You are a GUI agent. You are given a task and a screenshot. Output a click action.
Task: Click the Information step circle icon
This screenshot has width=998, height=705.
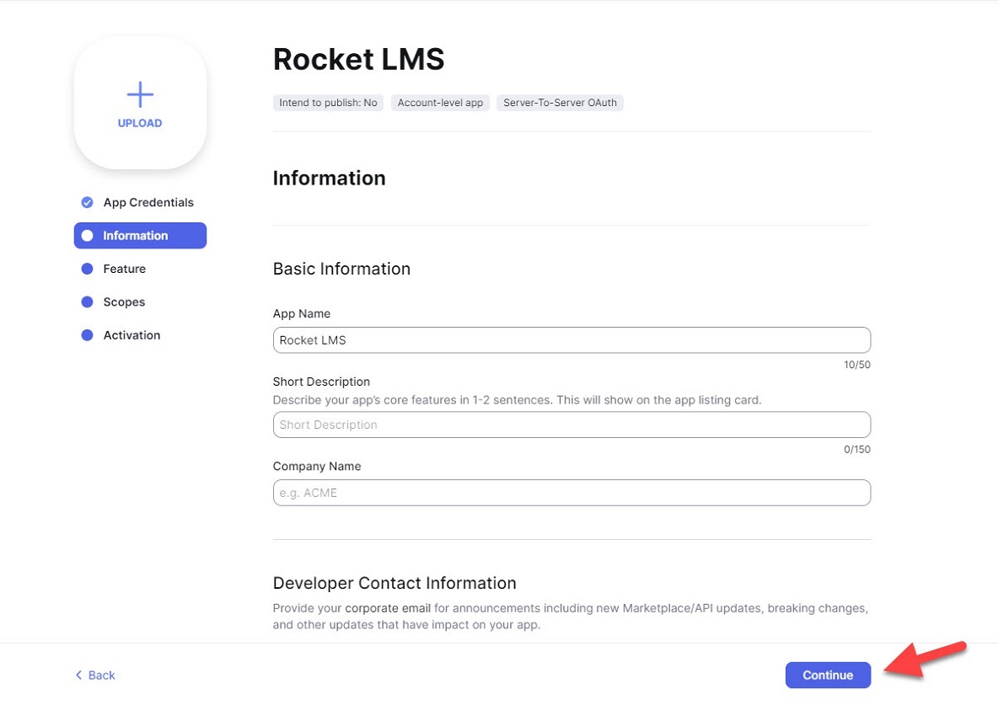click(87, 236)
